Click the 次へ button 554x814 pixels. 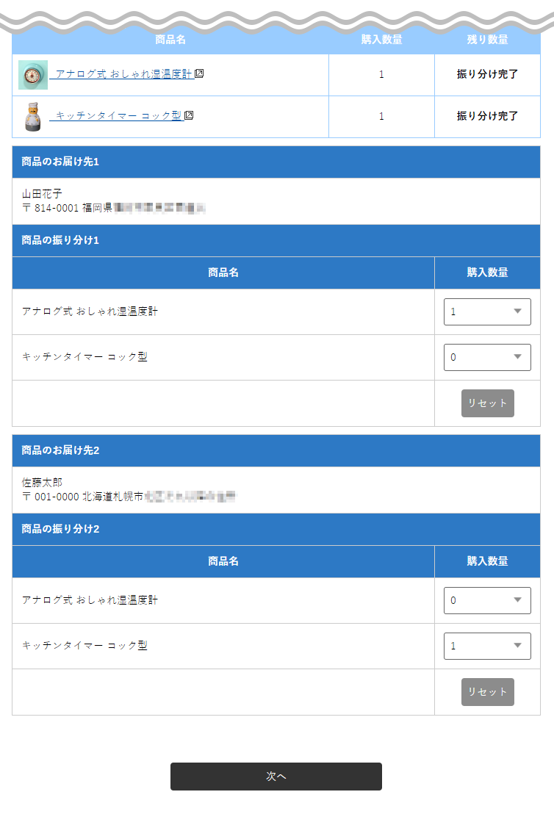click(x=276, y=777)
